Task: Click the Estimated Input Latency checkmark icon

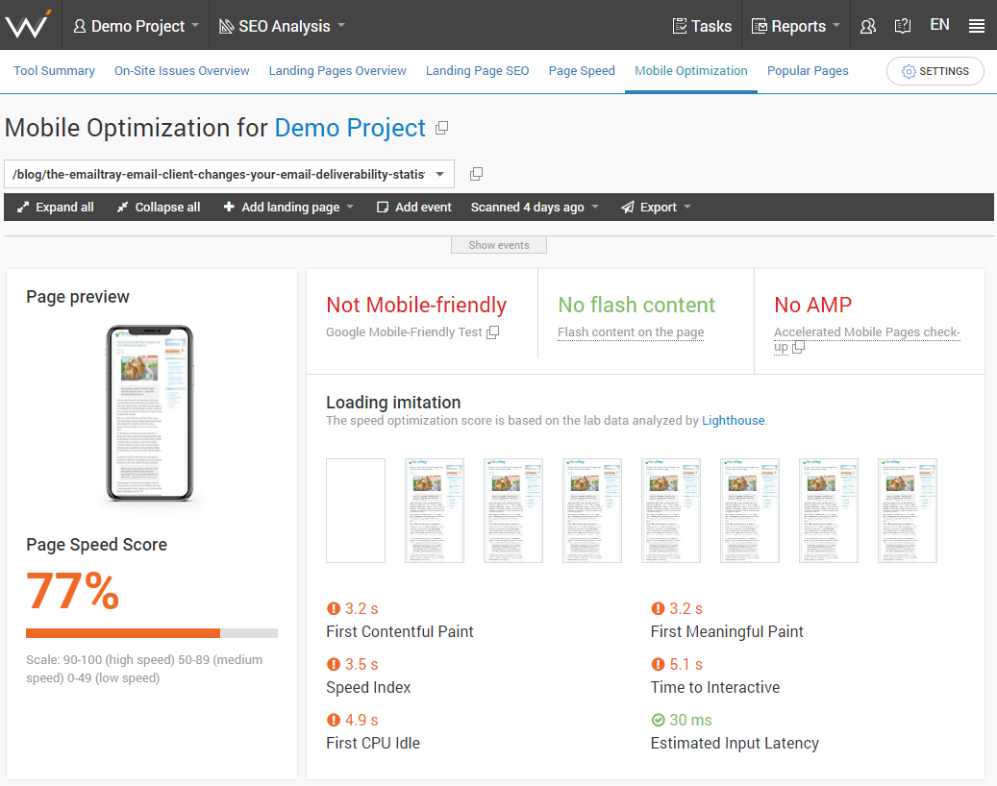Action: pos(658,720)
